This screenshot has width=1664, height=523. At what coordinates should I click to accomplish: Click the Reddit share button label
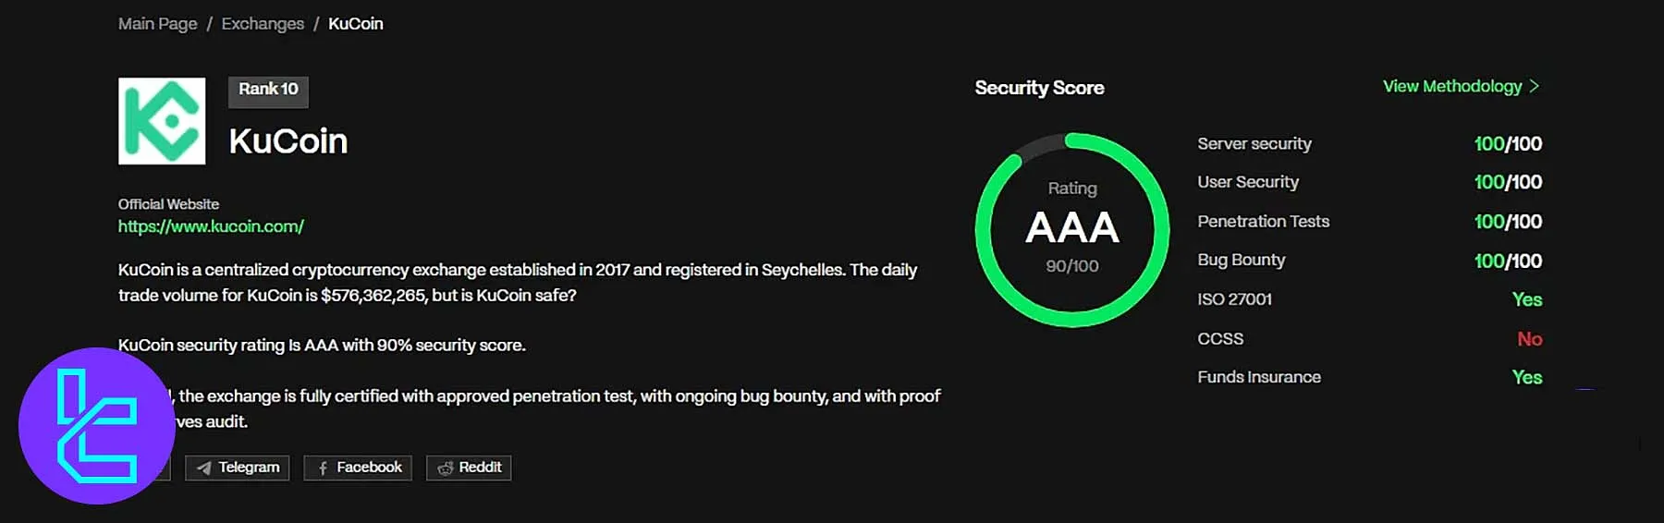click(x=480, y=468)
